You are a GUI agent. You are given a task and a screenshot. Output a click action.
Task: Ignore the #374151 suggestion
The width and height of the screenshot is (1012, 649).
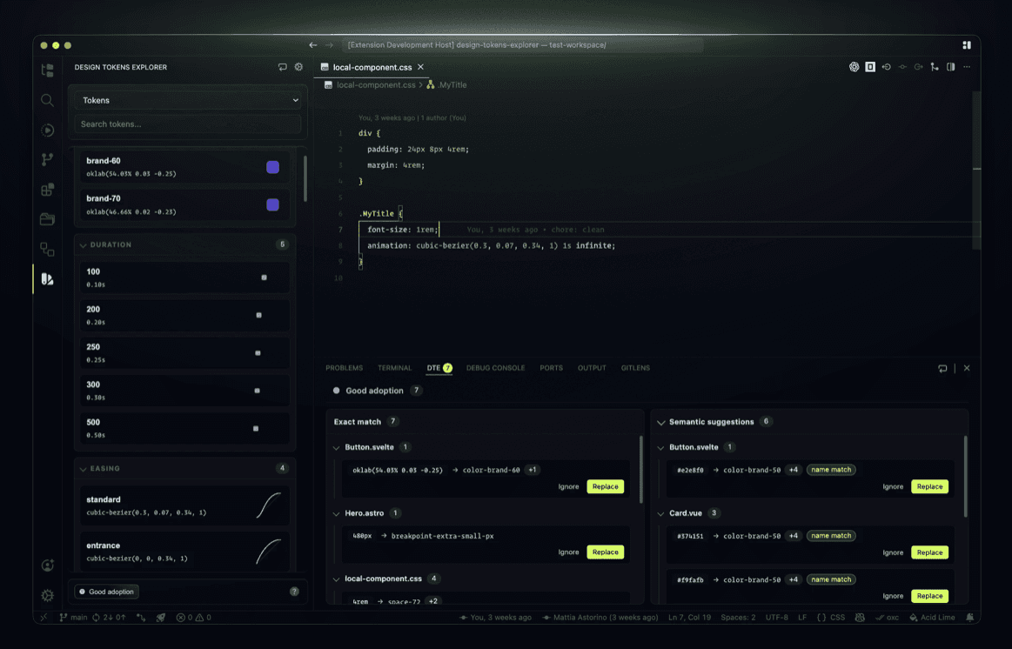point(894,552)
